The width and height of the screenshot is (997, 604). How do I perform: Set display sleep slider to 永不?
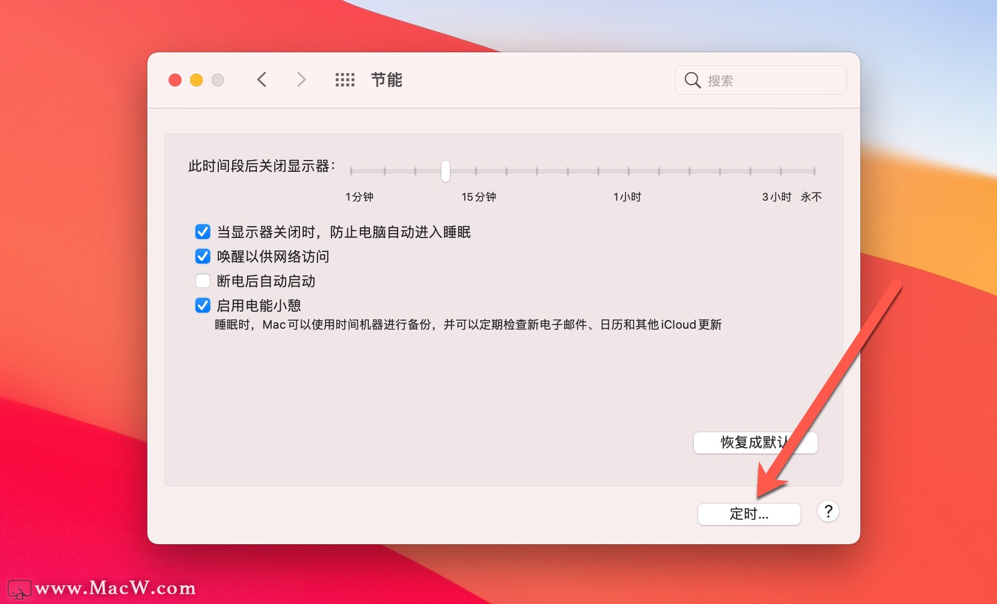click(814, 171)
